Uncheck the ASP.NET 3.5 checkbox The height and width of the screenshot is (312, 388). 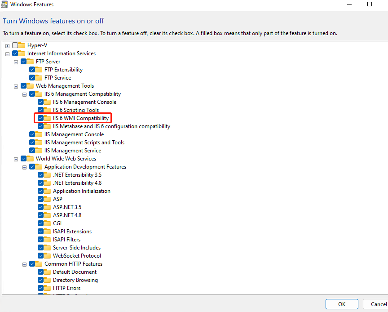(41, 207)
